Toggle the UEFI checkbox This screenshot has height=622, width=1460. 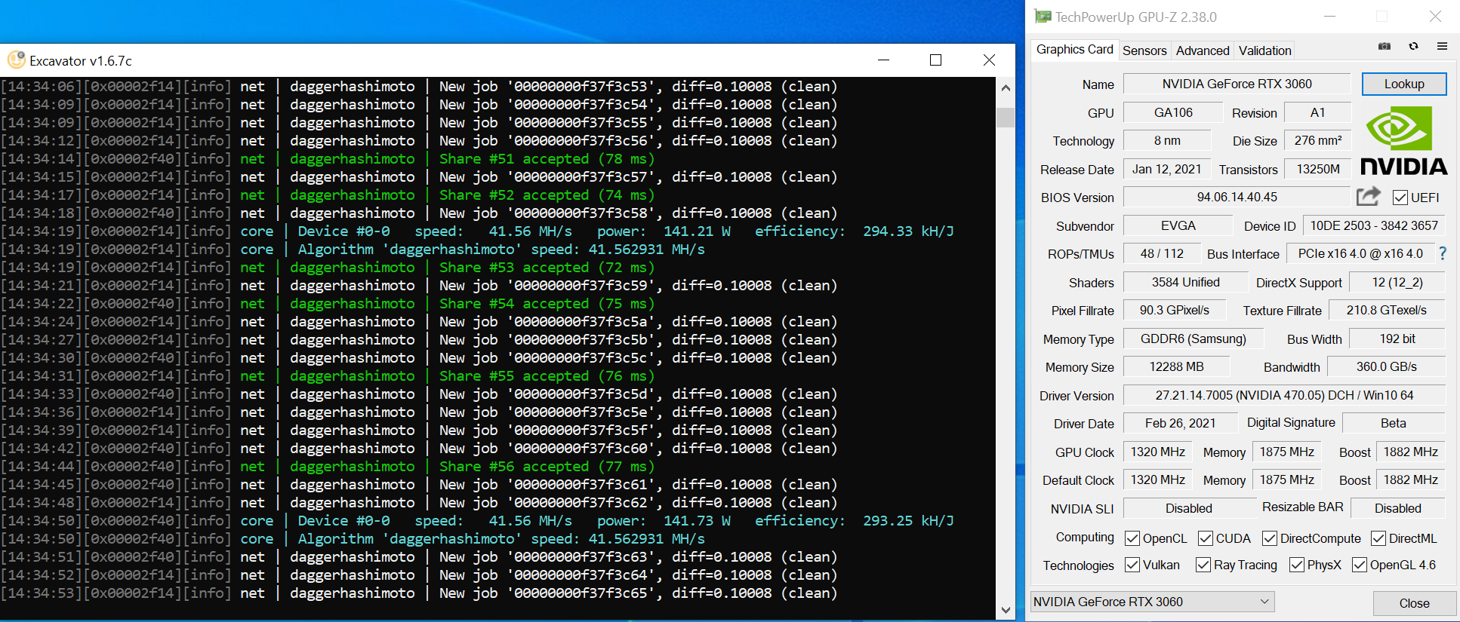(x=1400, y=198)
